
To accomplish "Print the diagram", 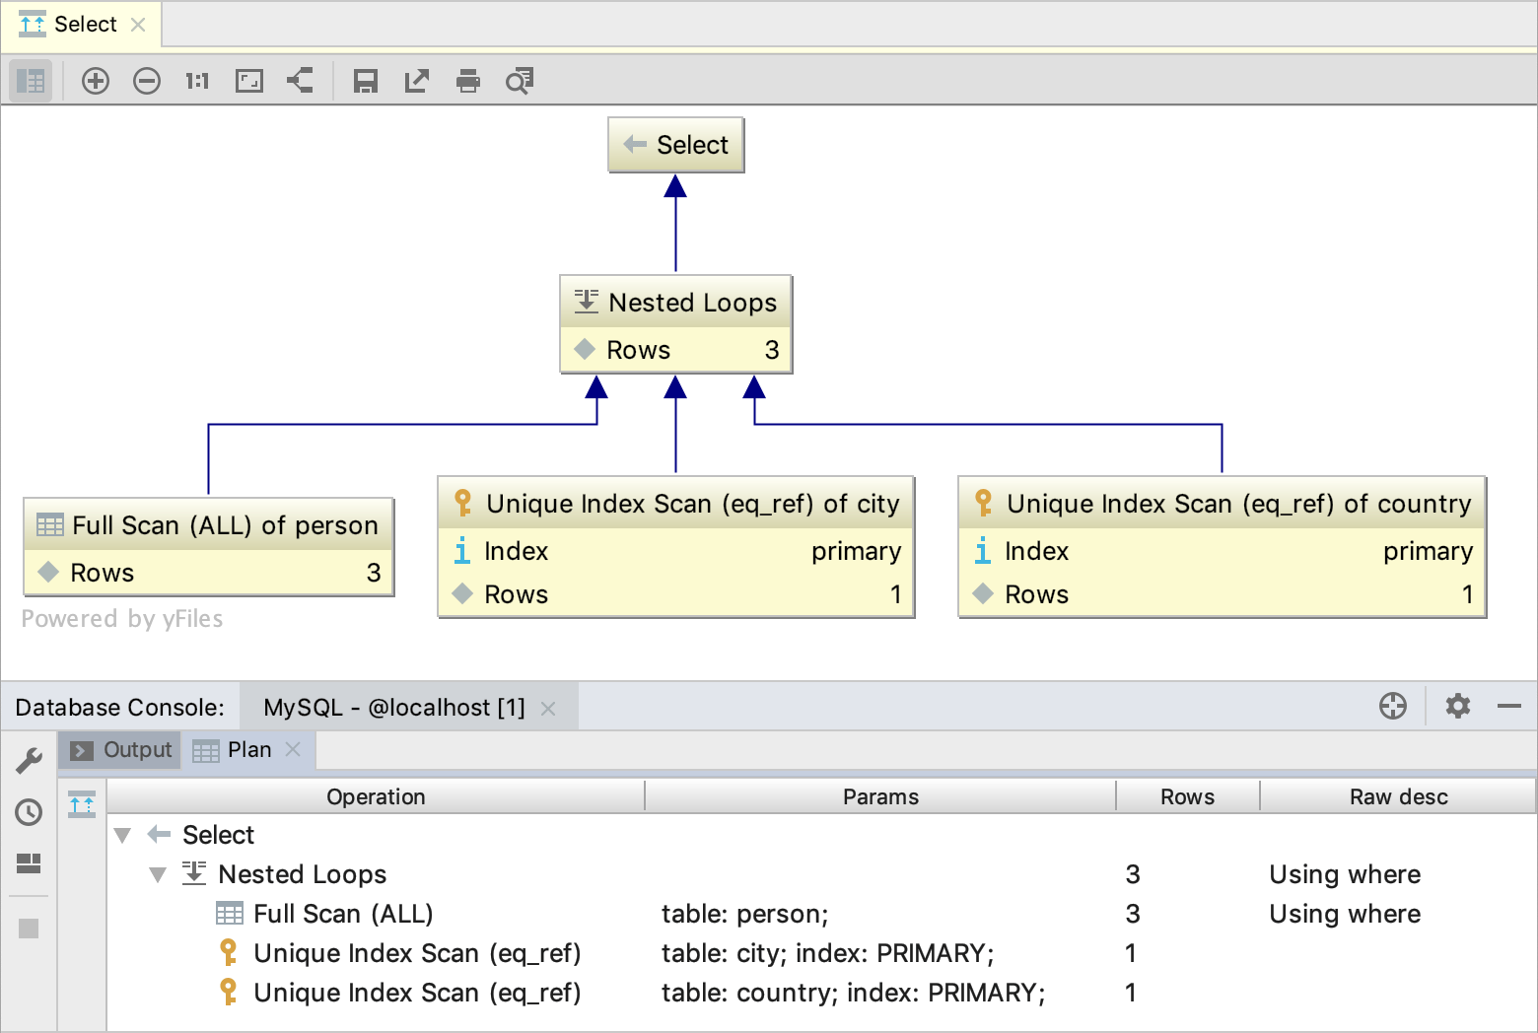I will tap(468, 81).
